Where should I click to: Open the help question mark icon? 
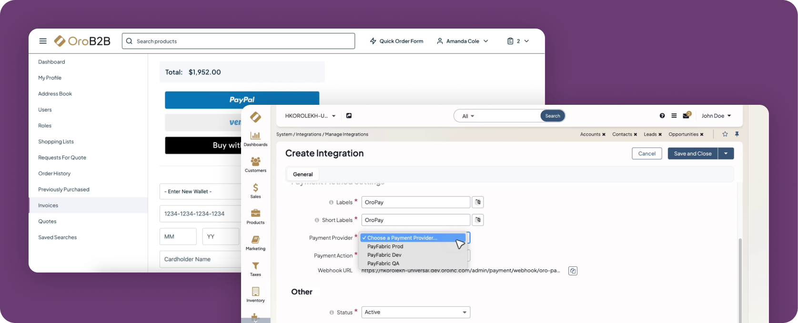pos(662,116)
